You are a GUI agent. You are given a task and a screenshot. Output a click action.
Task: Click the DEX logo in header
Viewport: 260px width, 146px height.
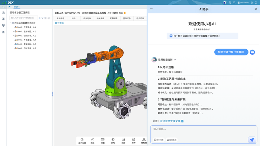point(8,3)
